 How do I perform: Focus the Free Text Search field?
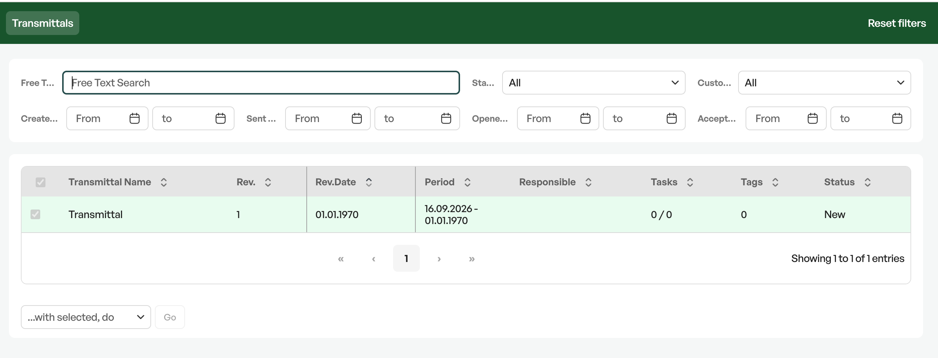coord(261,83)
